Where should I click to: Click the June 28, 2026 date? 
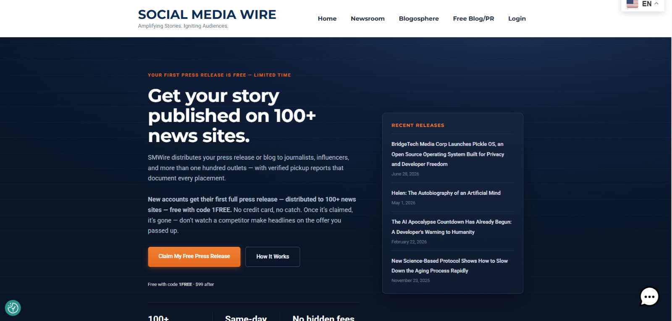point(405,174)
